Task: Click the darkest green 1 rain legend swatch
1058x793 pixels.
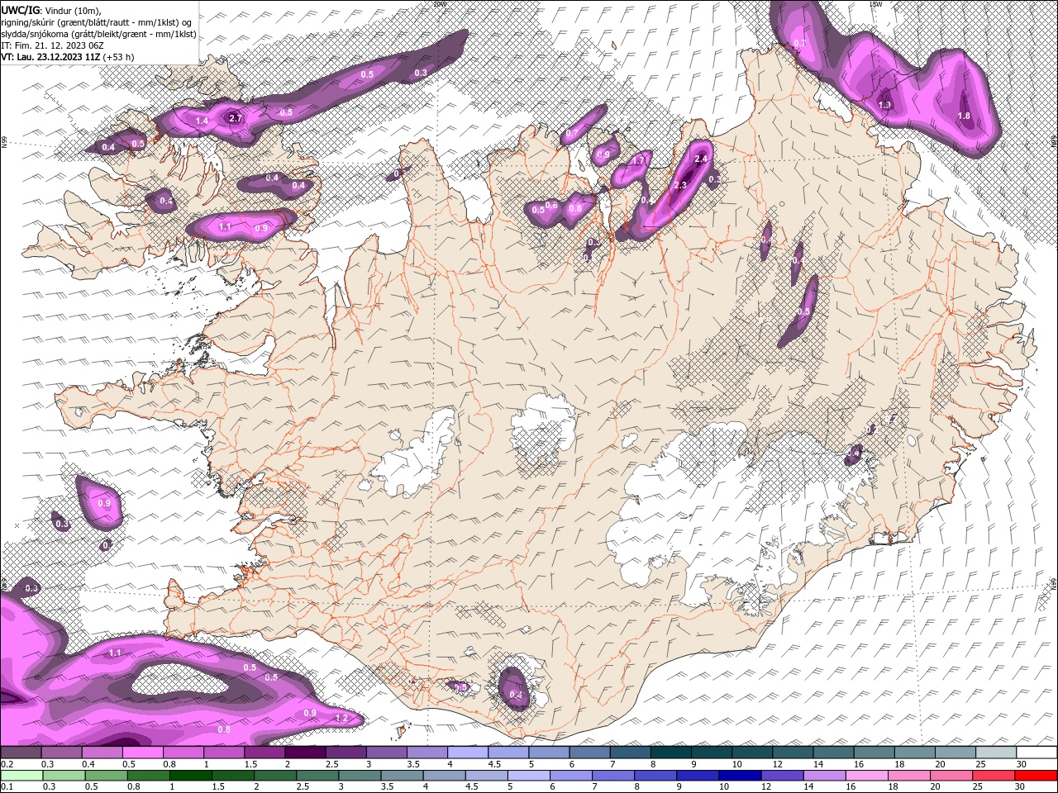Action: tap(190, 776)
